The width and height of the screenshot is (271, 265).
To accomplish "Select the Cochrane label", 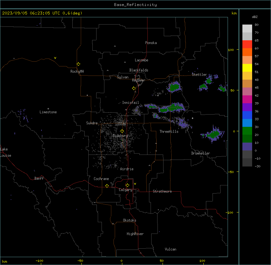I will 101,179.
